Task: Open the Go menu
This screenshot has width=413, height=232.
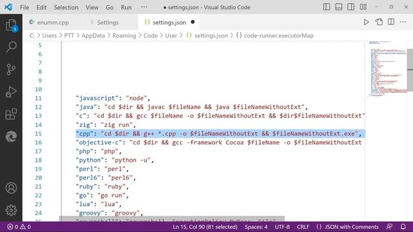Action: click(110, 7)
